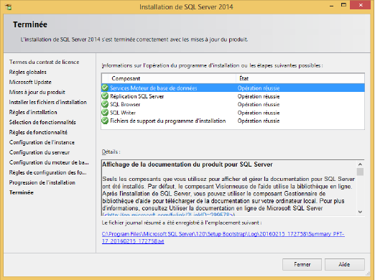Click Règles de fonctionnalité step
Image resolution: width=375 pixels, height=280 pixels.
[38, 132]
